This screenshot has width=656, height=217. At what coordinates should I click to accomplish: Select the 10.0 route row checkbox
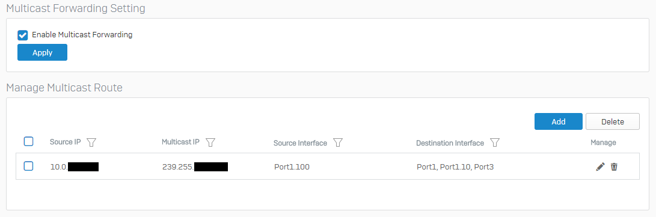(x=28, y=167)
